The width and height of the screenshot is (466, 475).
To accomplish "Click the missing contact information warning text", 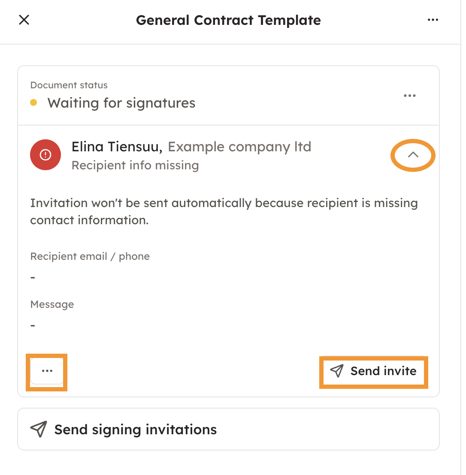I will pyautogui.click(x=224, y=211).
